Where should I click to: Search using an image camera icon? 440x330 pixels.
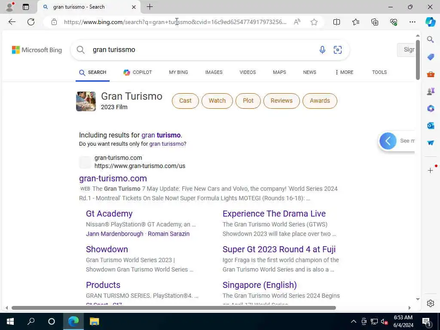338,50
